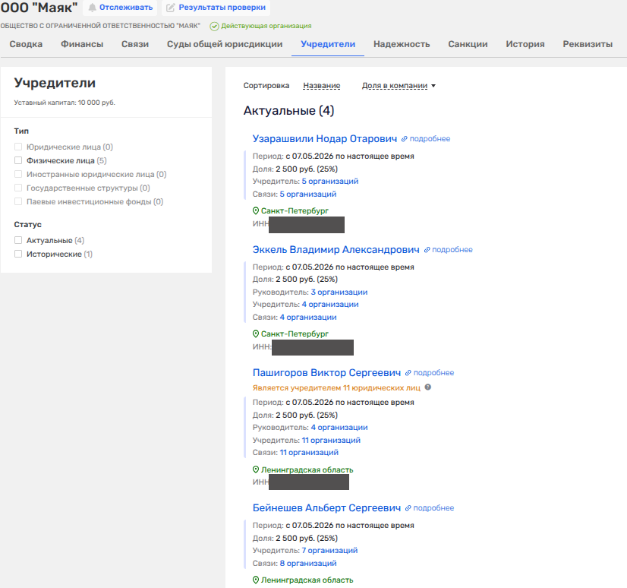Open Бейнешев's Учредитель 7 организаций link

(x=329, y=551)
